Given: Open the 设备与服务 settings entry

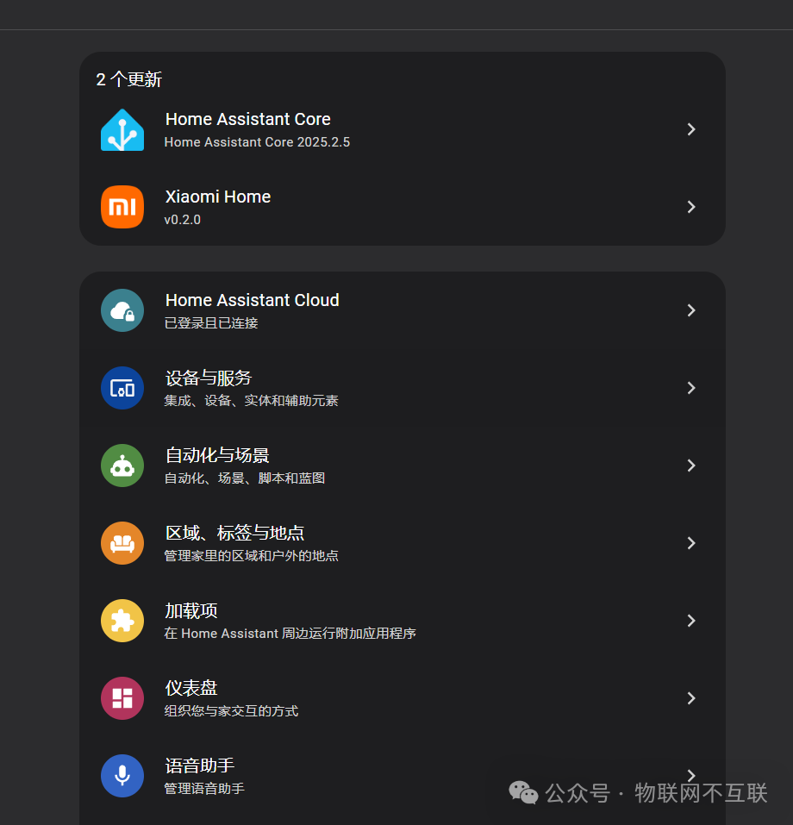Looking at the screenshot, I should (x=403, y=388).
